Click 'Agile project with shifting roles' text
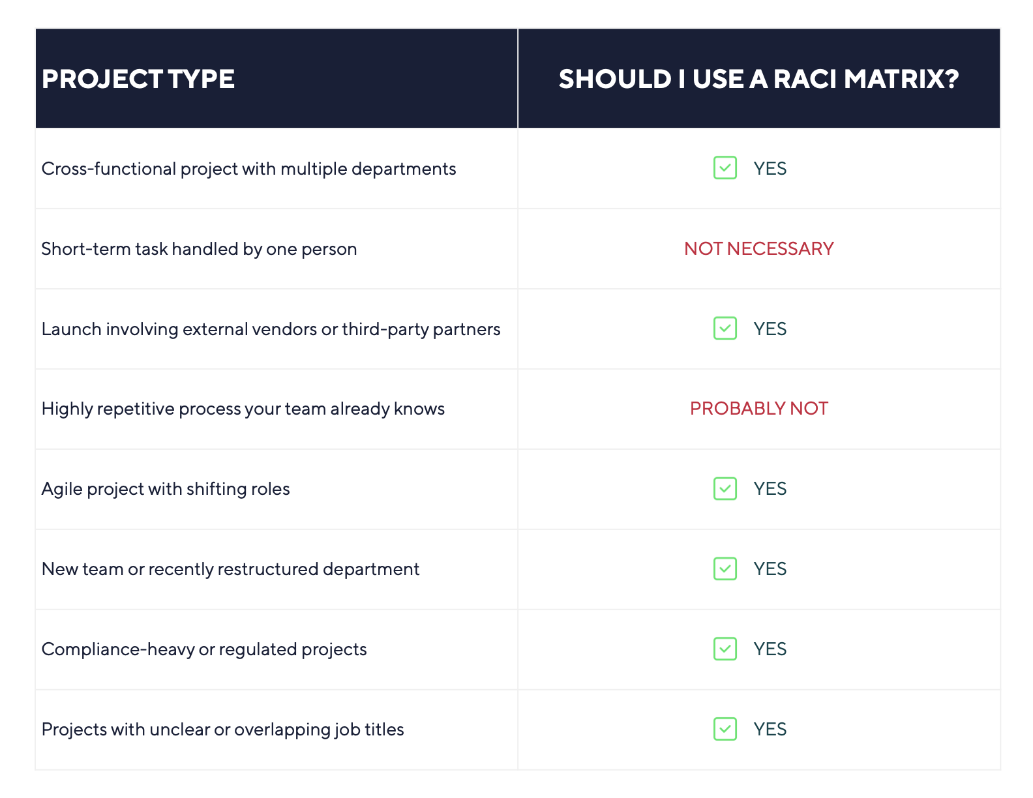 click(x=166, y=489)
